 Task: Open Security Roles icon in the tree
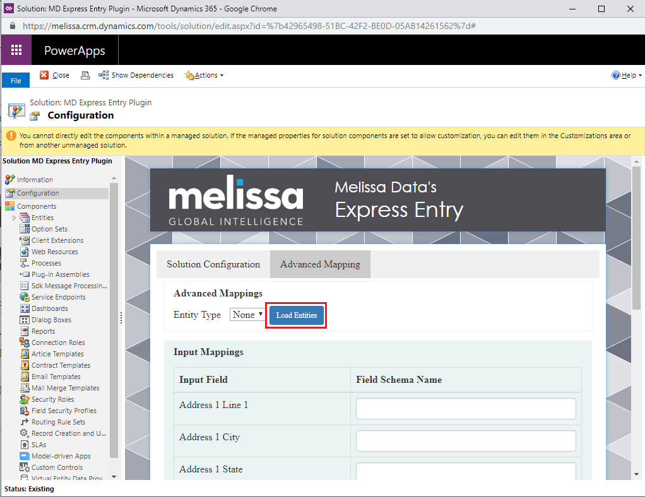25,399
